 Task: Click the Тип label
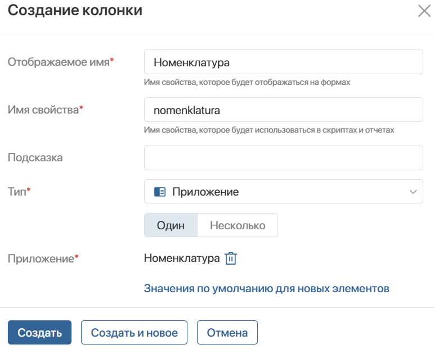(x=19, y=192)
